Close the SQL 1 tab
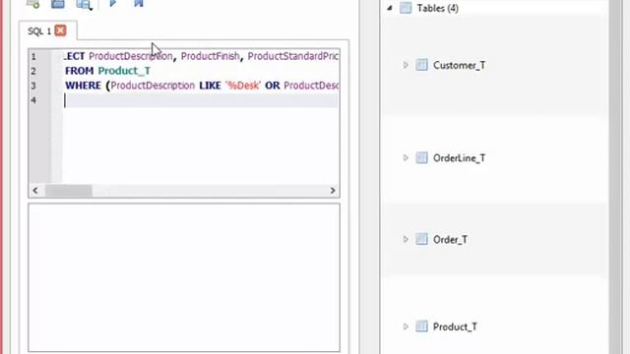 pyautogui.click(x=61, y=30)
